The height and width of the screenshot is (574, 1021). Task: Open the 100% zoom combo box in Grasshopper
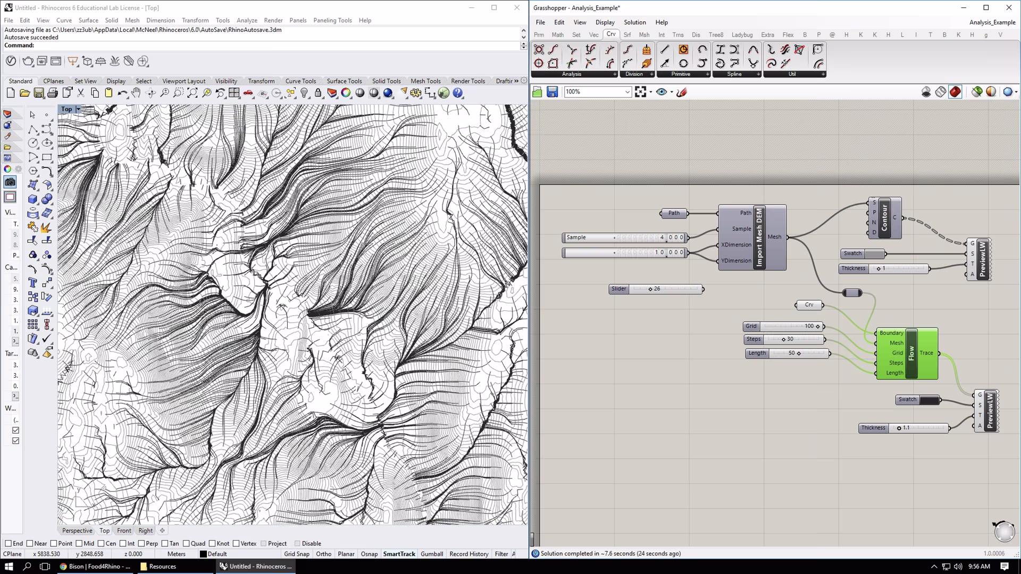click(x=597, y=92)
